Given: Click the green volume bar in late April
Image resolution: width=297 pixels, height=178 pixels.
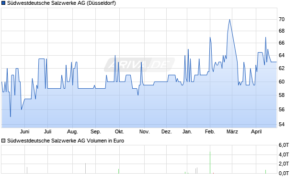Looking at the screenshot, I should click(x=265, y=172).
